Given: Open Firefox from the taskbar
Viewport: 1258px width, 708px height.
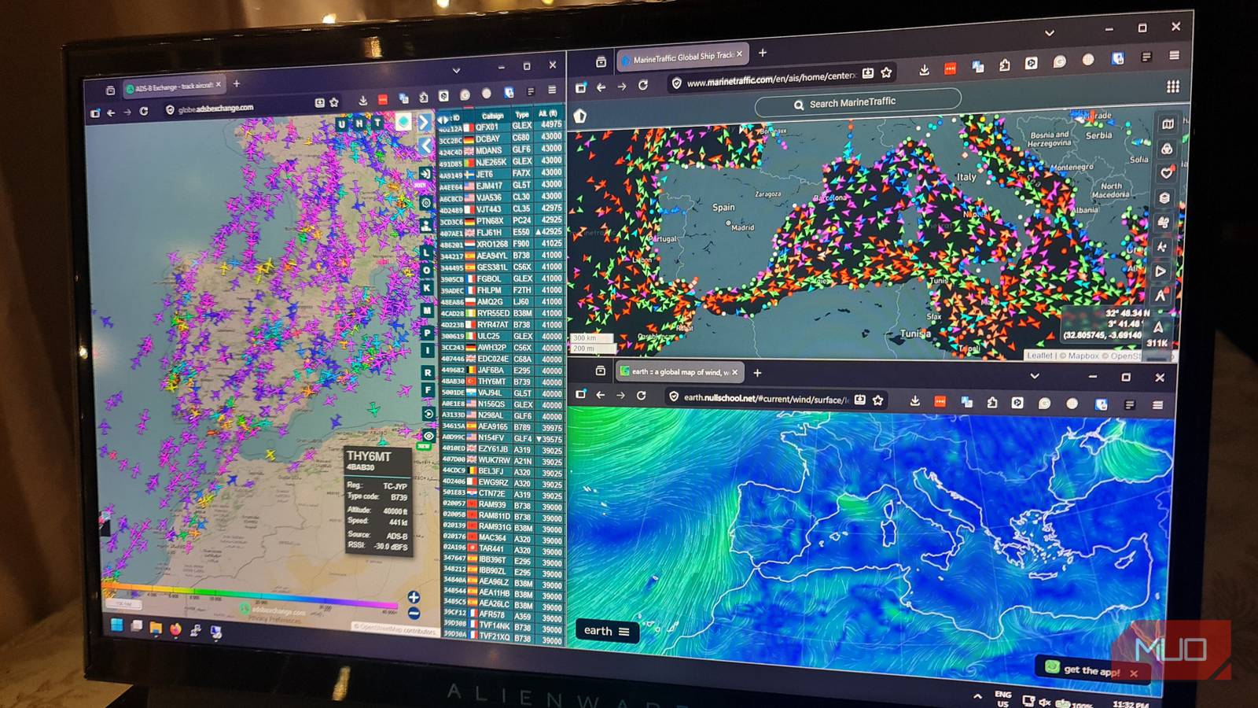Looking at the screenshot, I should (x=175, y=629).
